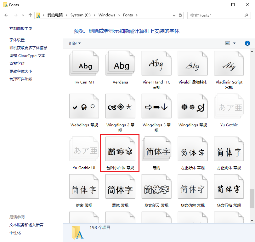Select the Verdana font family icon
Screen dimensions: 255x242
120,63
